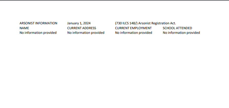Viewport: 229px width, 108px height.
Task: Click "No information provided" under SCHOOL ATTENDED
Action: [181, 33]
